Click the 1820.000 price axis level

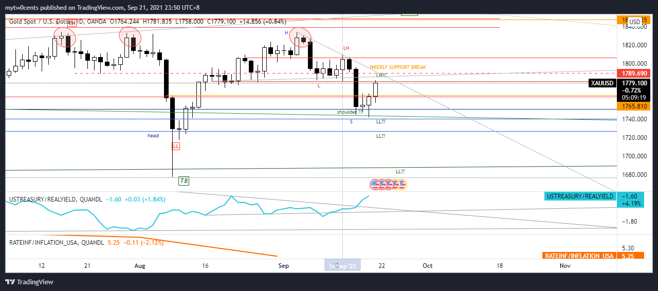click(x=634, y=45)
